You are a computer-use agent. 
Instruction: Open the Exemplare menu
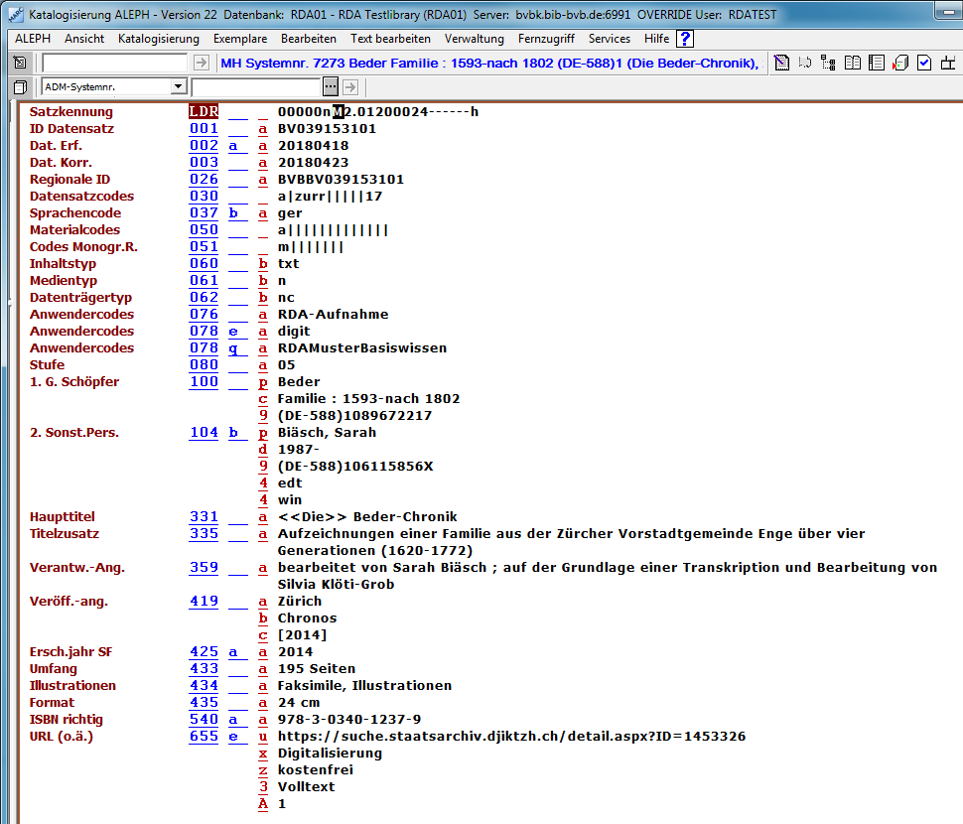point(239,39)
